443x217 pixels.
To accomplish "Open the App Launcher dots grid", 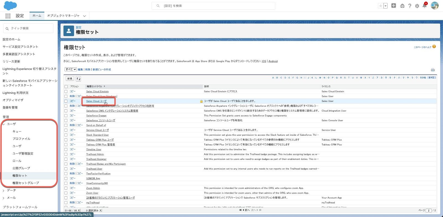I will coord(8,16).
